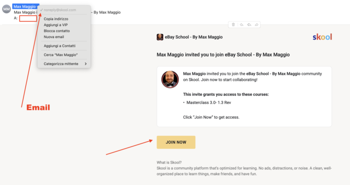Click the MM sender avatar
This screenshot has width=350, height=185.
pyautogui.click(x=6, y=9)
